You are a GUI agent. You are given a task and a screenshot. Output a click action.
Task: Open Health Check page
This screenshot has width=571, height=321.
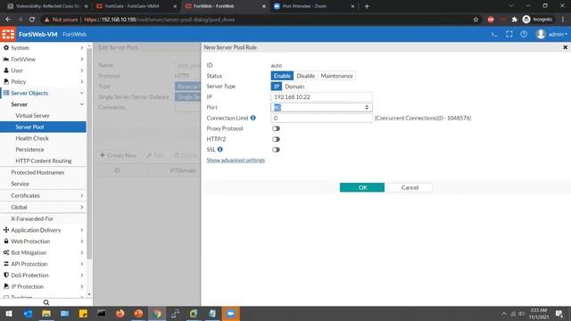tap(32, 138)
